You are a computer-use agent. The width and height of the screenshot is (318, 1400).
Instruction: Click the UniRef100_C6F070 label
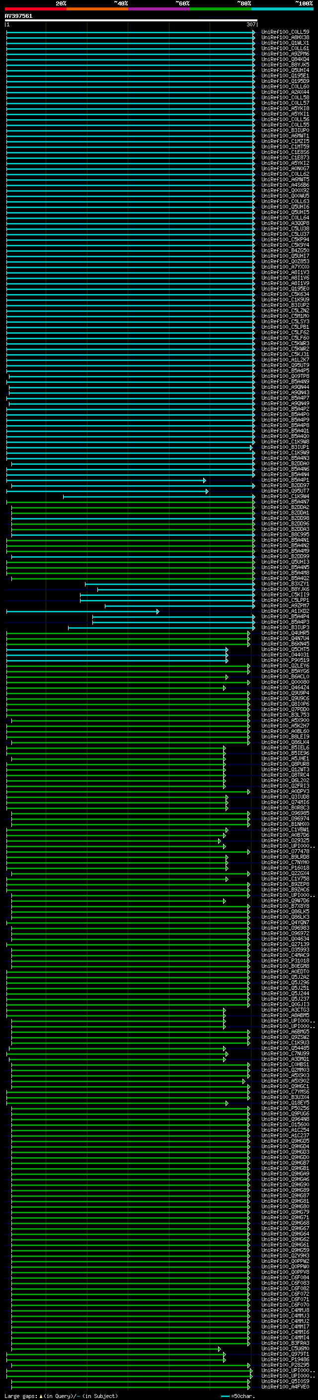[285, 1304]
